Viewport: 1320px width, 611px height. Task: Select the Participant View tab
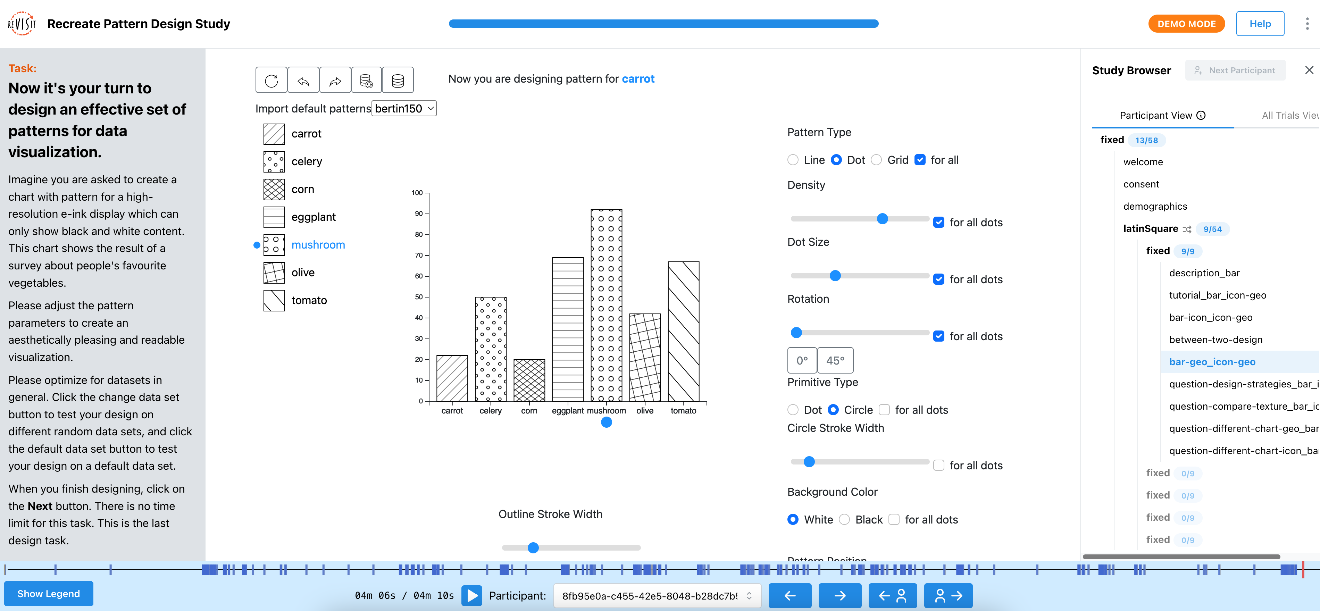click(1162, 115)
